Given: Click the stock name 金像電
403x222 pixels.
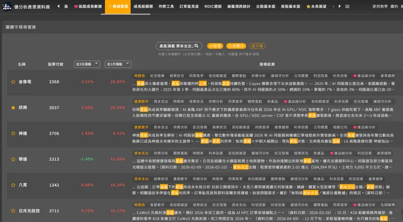Looking at the screenshot, I should 25,82.
